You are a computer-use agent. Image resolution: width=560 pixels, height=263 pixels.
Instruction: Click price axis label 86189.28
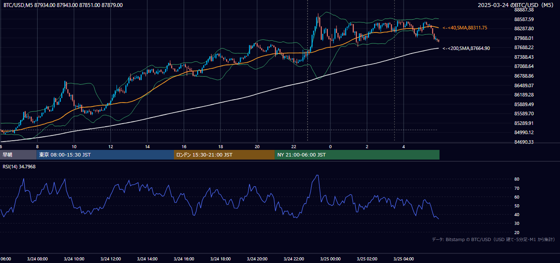tap(524, 95)
